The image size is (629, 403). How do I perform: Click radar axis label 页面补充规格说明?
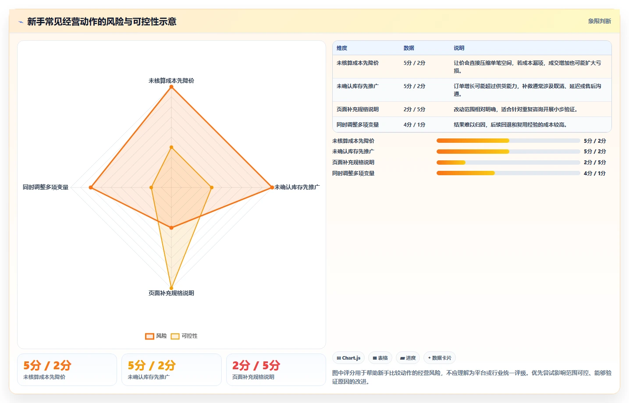[x=171, y=293]
